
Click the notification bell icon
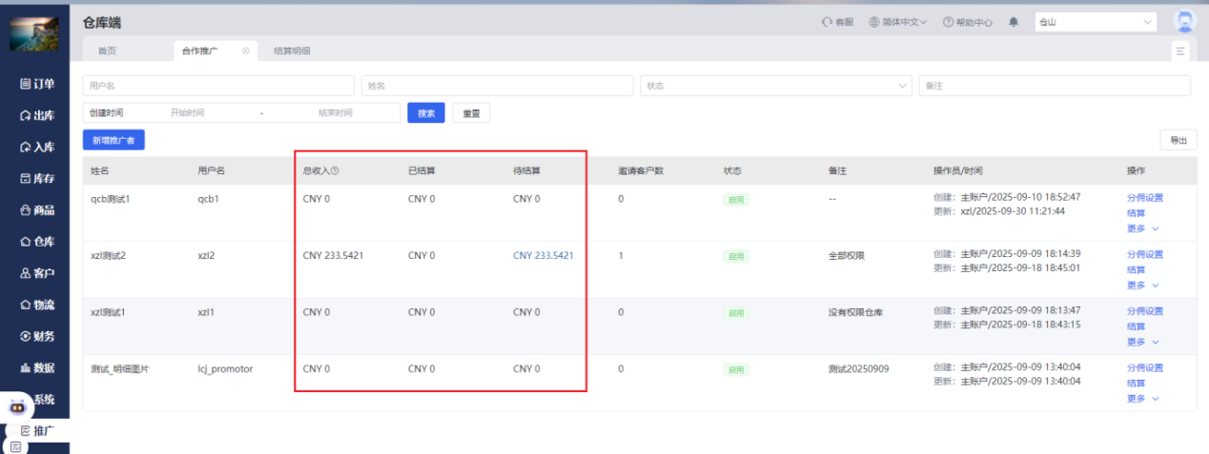pos(1014,22)
